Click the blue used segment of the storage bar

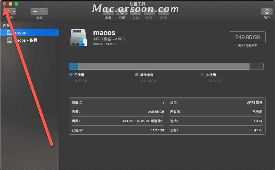point(74,66)
